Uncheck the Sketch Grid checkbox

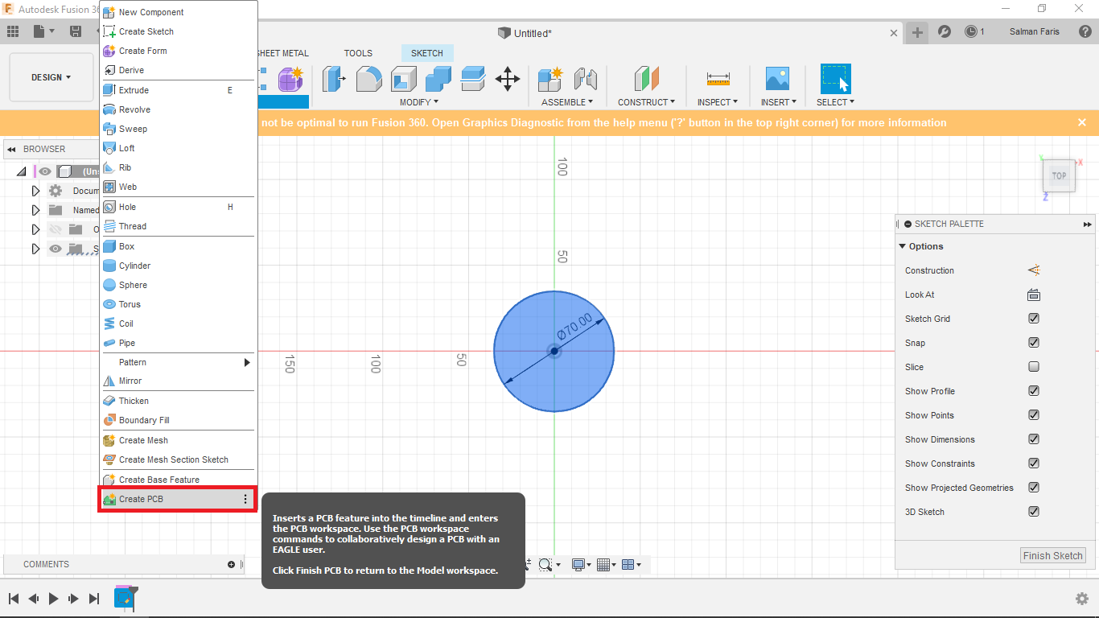point(1034,319)
